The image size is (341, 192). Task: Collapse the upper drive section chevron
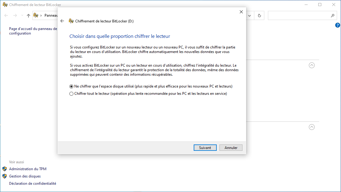[x=312, y=65]
